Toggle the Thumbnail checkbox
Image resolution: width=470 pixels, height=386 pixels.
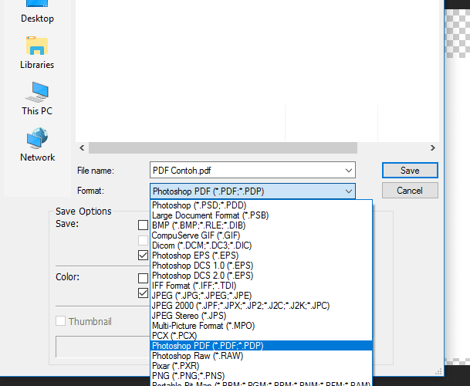pos(60,321)
